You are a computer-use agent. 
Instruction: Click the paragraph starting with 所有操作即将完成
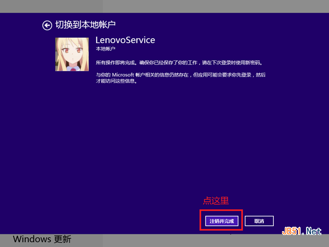tap(179, 62)
